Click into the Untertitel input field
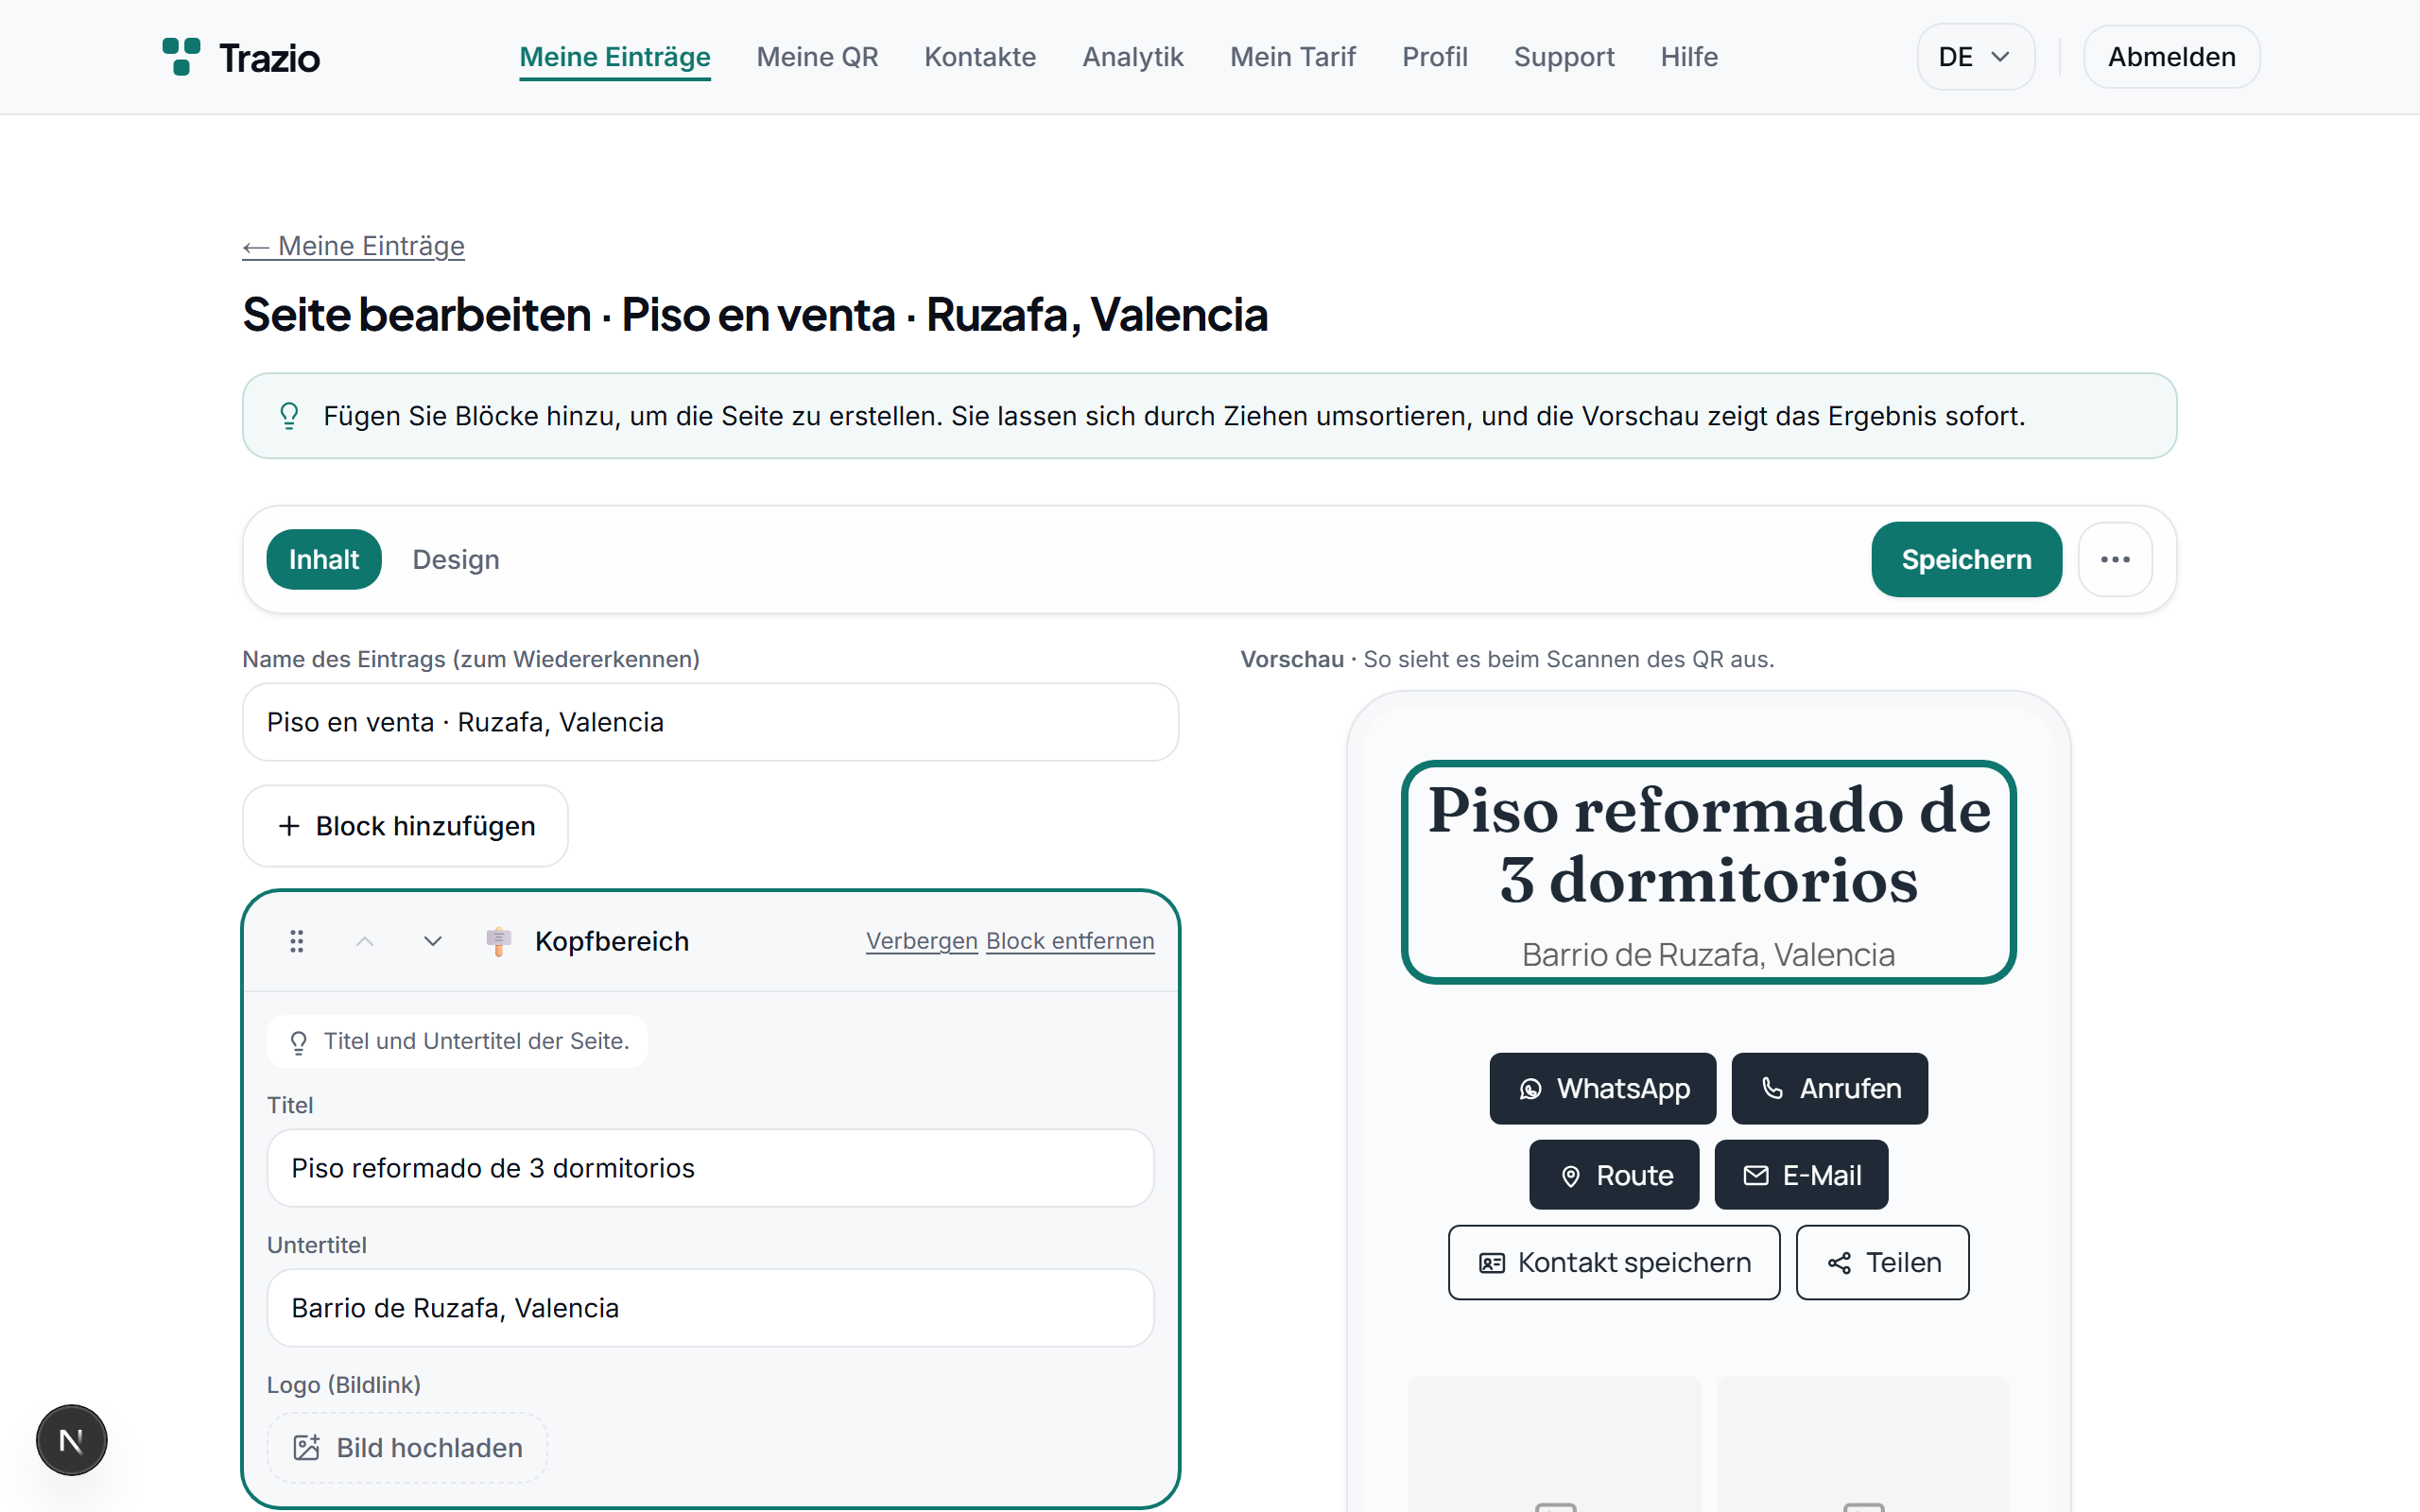This screenshot has width=2420, height=1512. 710,1307
